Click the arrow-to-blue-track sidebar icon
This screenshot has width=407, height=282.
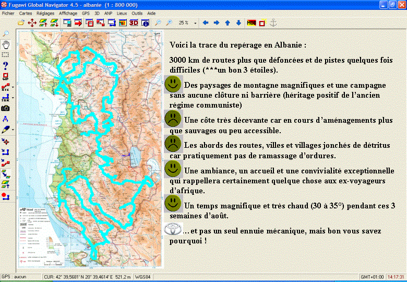point(5,152)
